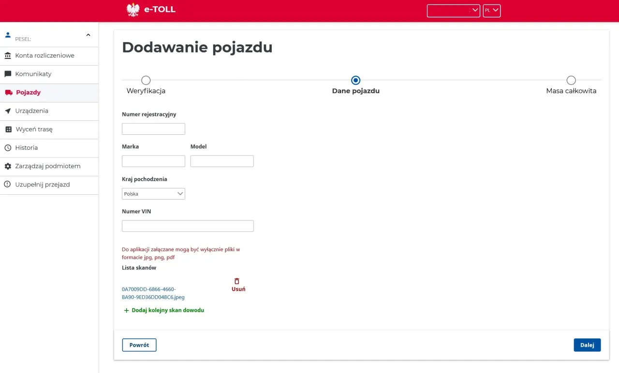Open the Pojazdy section via car icon

pos(7,92)
